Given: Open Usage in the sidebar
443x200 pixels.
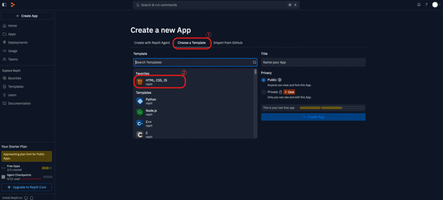Looking at the screenshot, I should tap(27, 51).
